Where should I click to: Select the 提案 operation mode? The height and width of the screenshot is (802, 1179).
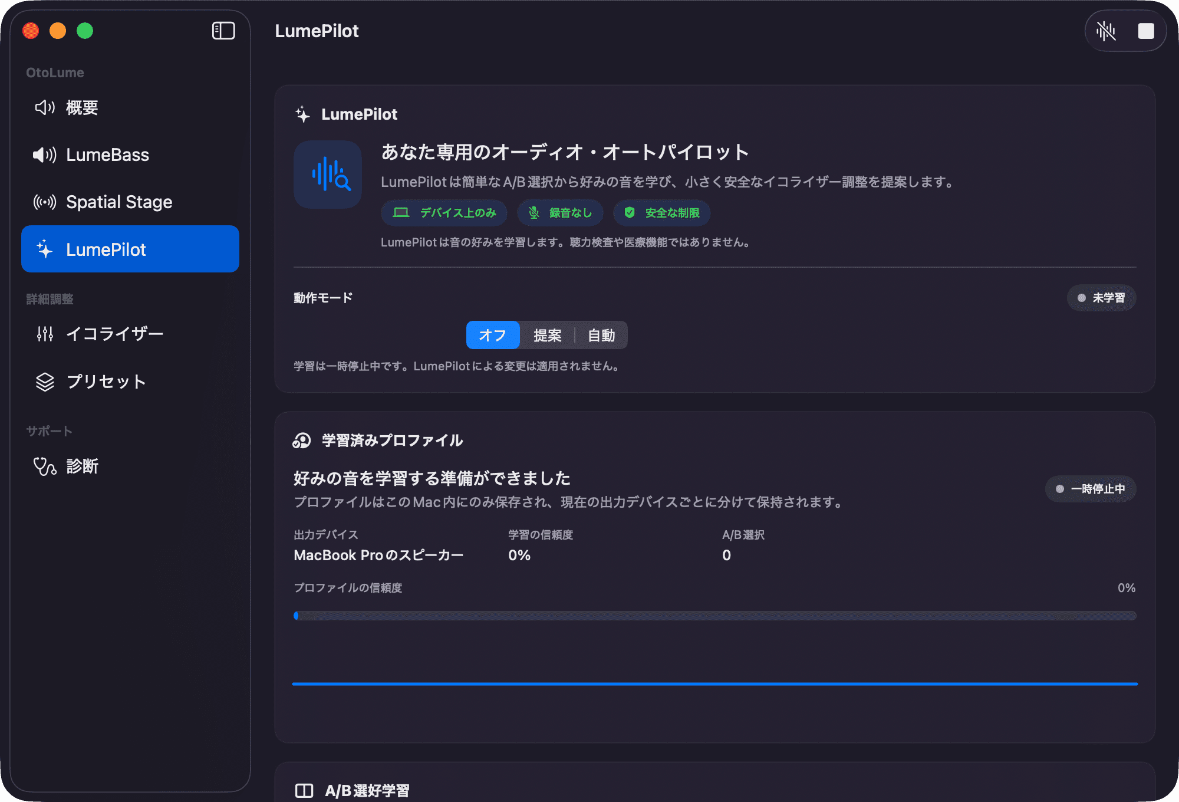click(547, 335)
